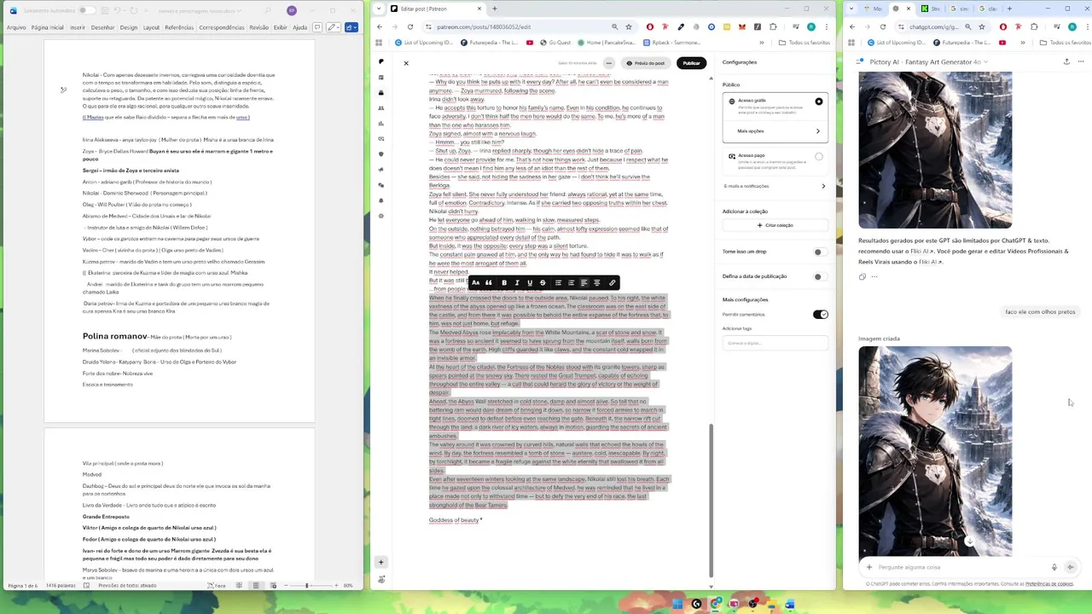Insert link via the floating toolbar link icon
The width and height of the screenshot is (1092, 614).
612,283
